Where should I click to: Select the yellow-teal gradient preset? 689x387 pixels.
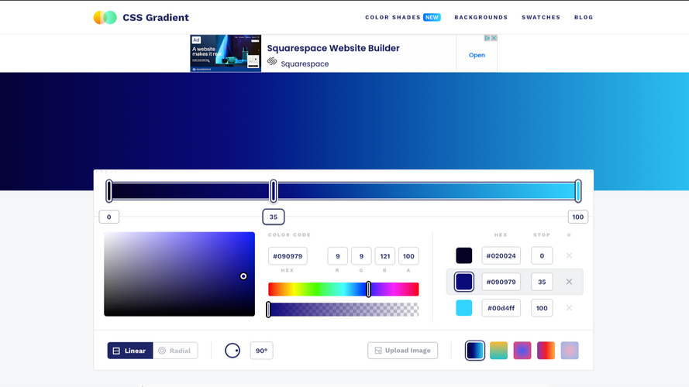[x=499, y=351]
